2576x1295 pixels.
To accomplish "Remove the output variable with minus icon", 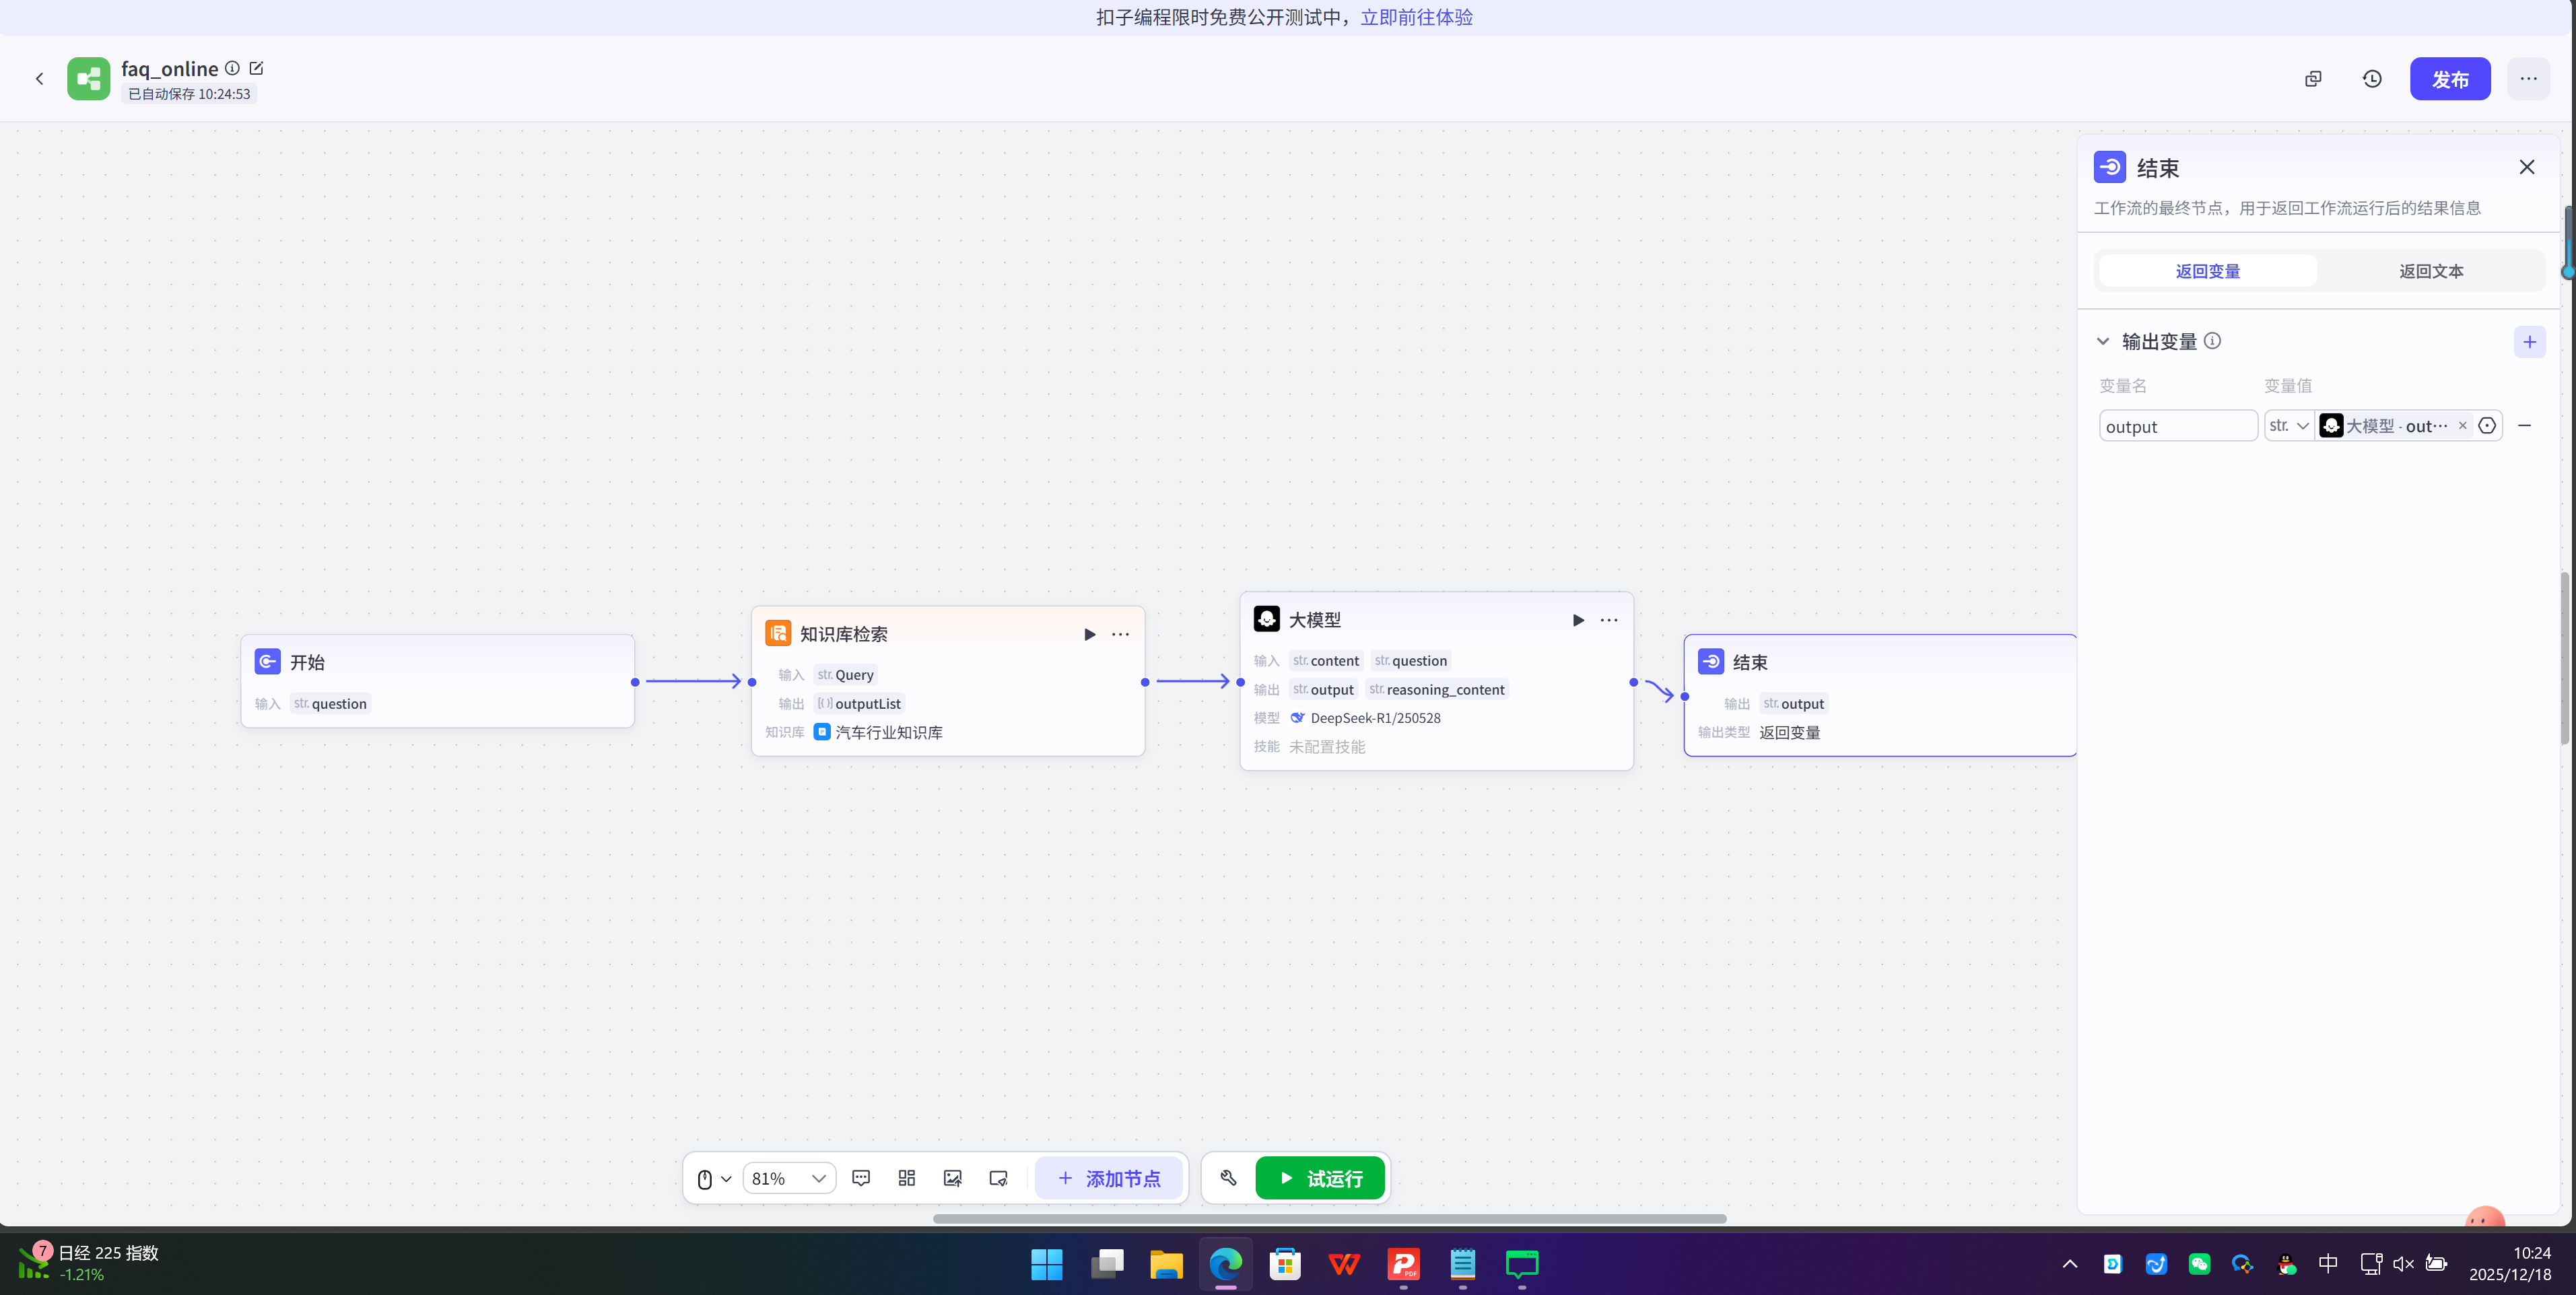I will click(2524, 426).
